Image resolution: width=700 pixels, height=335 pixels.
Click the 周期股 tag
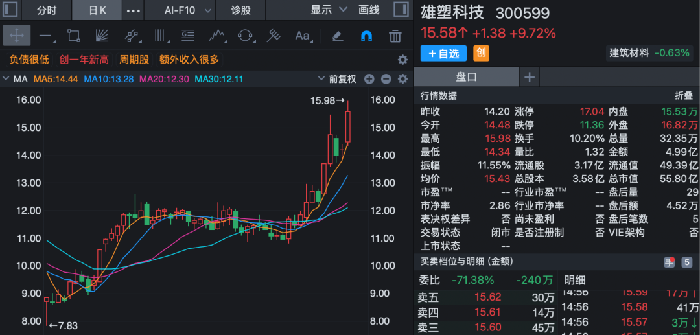click(x=134, y=60)
